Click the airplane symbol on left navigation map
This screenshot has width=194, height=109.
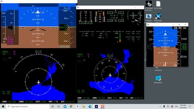(38, 82)
